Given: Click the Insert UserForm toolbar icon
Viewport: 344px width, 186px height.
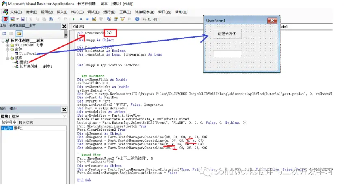Looking at the screenshot, I should (x=13, y=19).
